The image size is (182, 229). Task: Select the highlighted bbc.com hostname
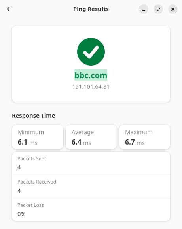[x=91, y=75]
